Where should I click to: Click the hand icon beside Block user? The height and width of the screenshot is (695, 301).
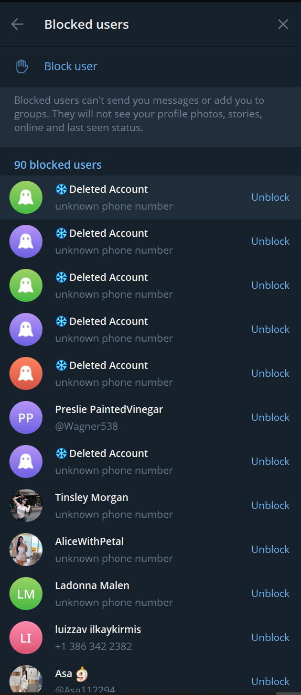(21, 67)
